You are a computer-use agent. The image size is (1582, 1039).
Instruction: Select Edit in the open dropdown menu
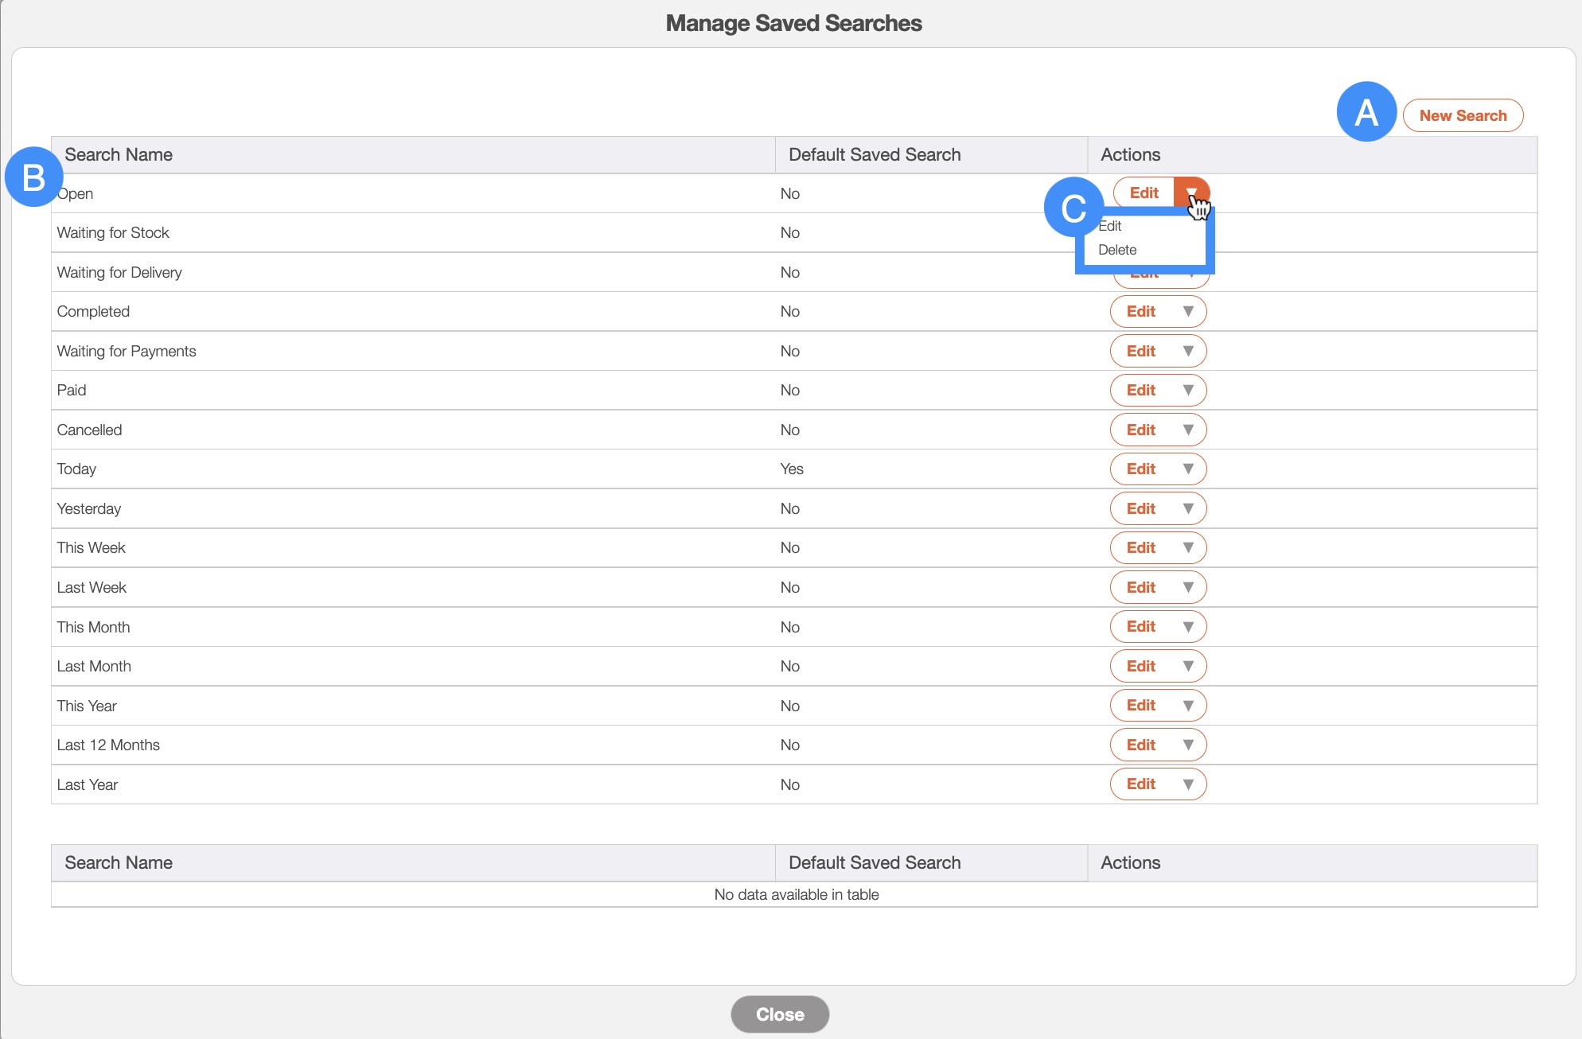tap(1111, 226)
